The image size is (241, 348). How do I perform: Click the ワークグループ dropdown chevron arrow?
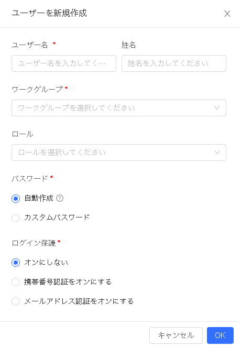click(217, 108)
